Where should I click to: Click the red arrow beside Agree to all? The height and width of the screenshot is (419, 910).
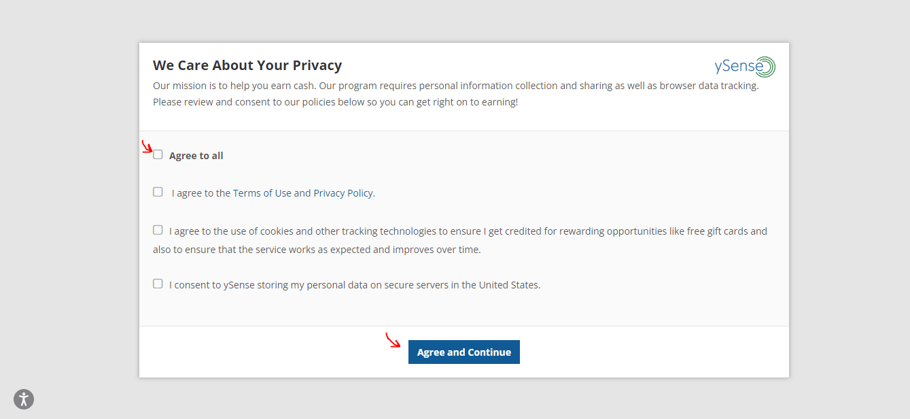[147, 147]
